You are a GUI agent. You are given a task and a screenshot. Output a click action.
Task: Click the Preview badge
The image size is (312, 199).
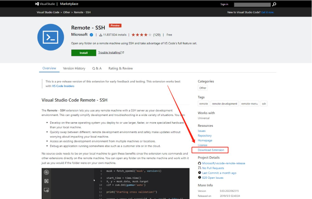(115, 26)
